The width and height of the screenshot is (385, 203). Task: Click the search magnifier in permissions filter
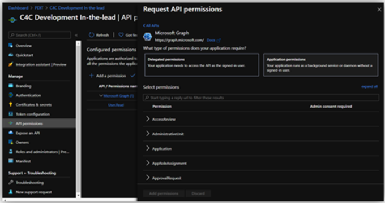click(x=147, y=98)
